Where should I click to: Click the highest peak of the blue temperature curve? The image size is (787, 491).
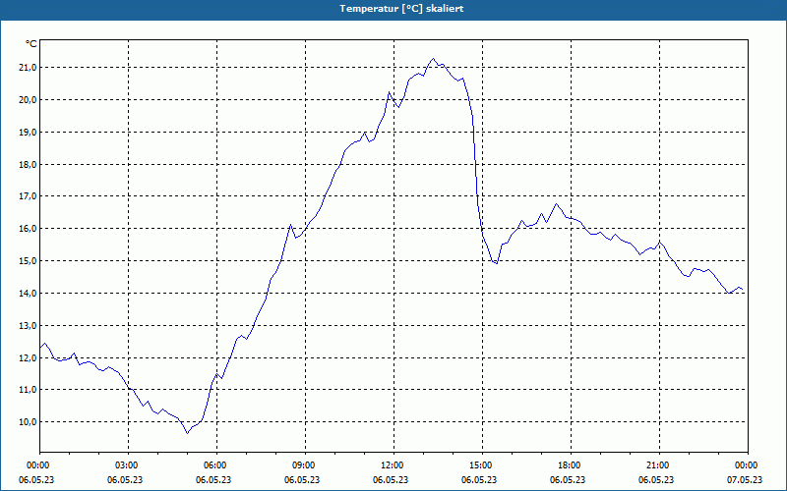(x=434, y=58)
